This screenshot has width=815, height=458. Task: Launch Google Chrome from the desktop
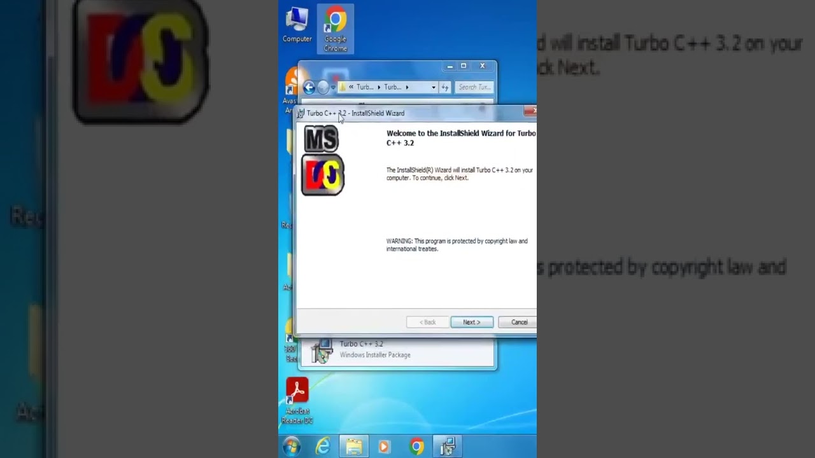(336, 29)
